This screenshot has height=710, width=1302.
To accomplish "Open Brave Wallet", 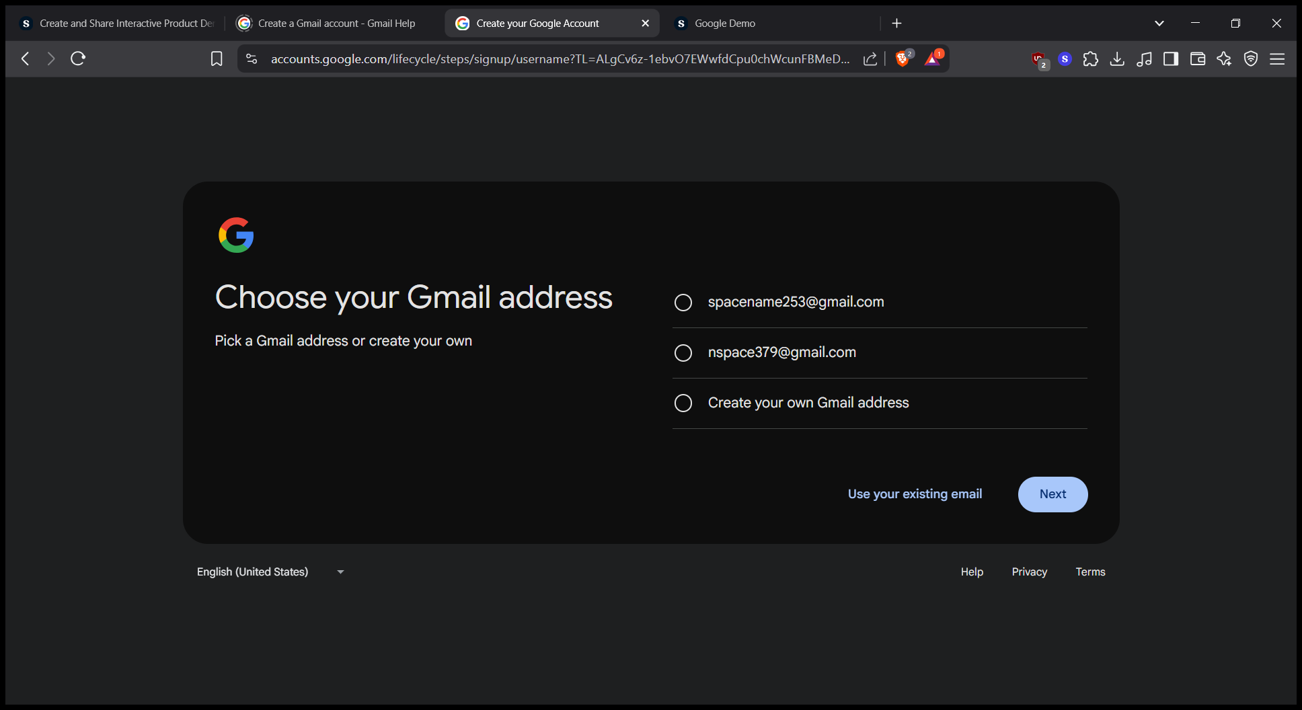I will click(1198, 58).
